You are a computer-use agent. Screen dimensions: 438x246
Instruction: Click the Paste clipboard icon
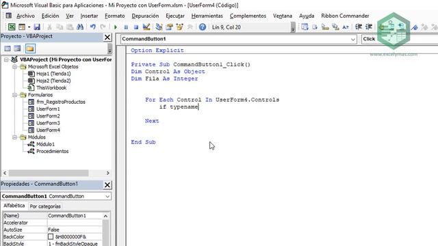(70, 27)
